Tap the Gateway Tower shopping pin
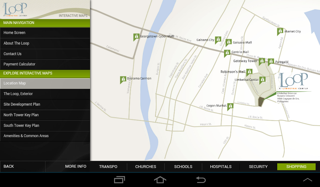 [x=262, y=61]
